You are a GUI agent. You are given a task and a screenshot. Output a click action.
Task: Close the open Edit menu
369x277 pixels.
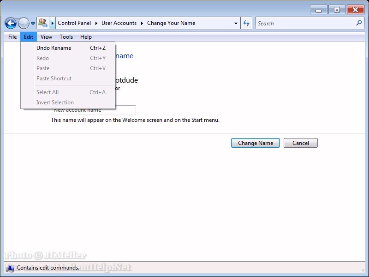29,37
